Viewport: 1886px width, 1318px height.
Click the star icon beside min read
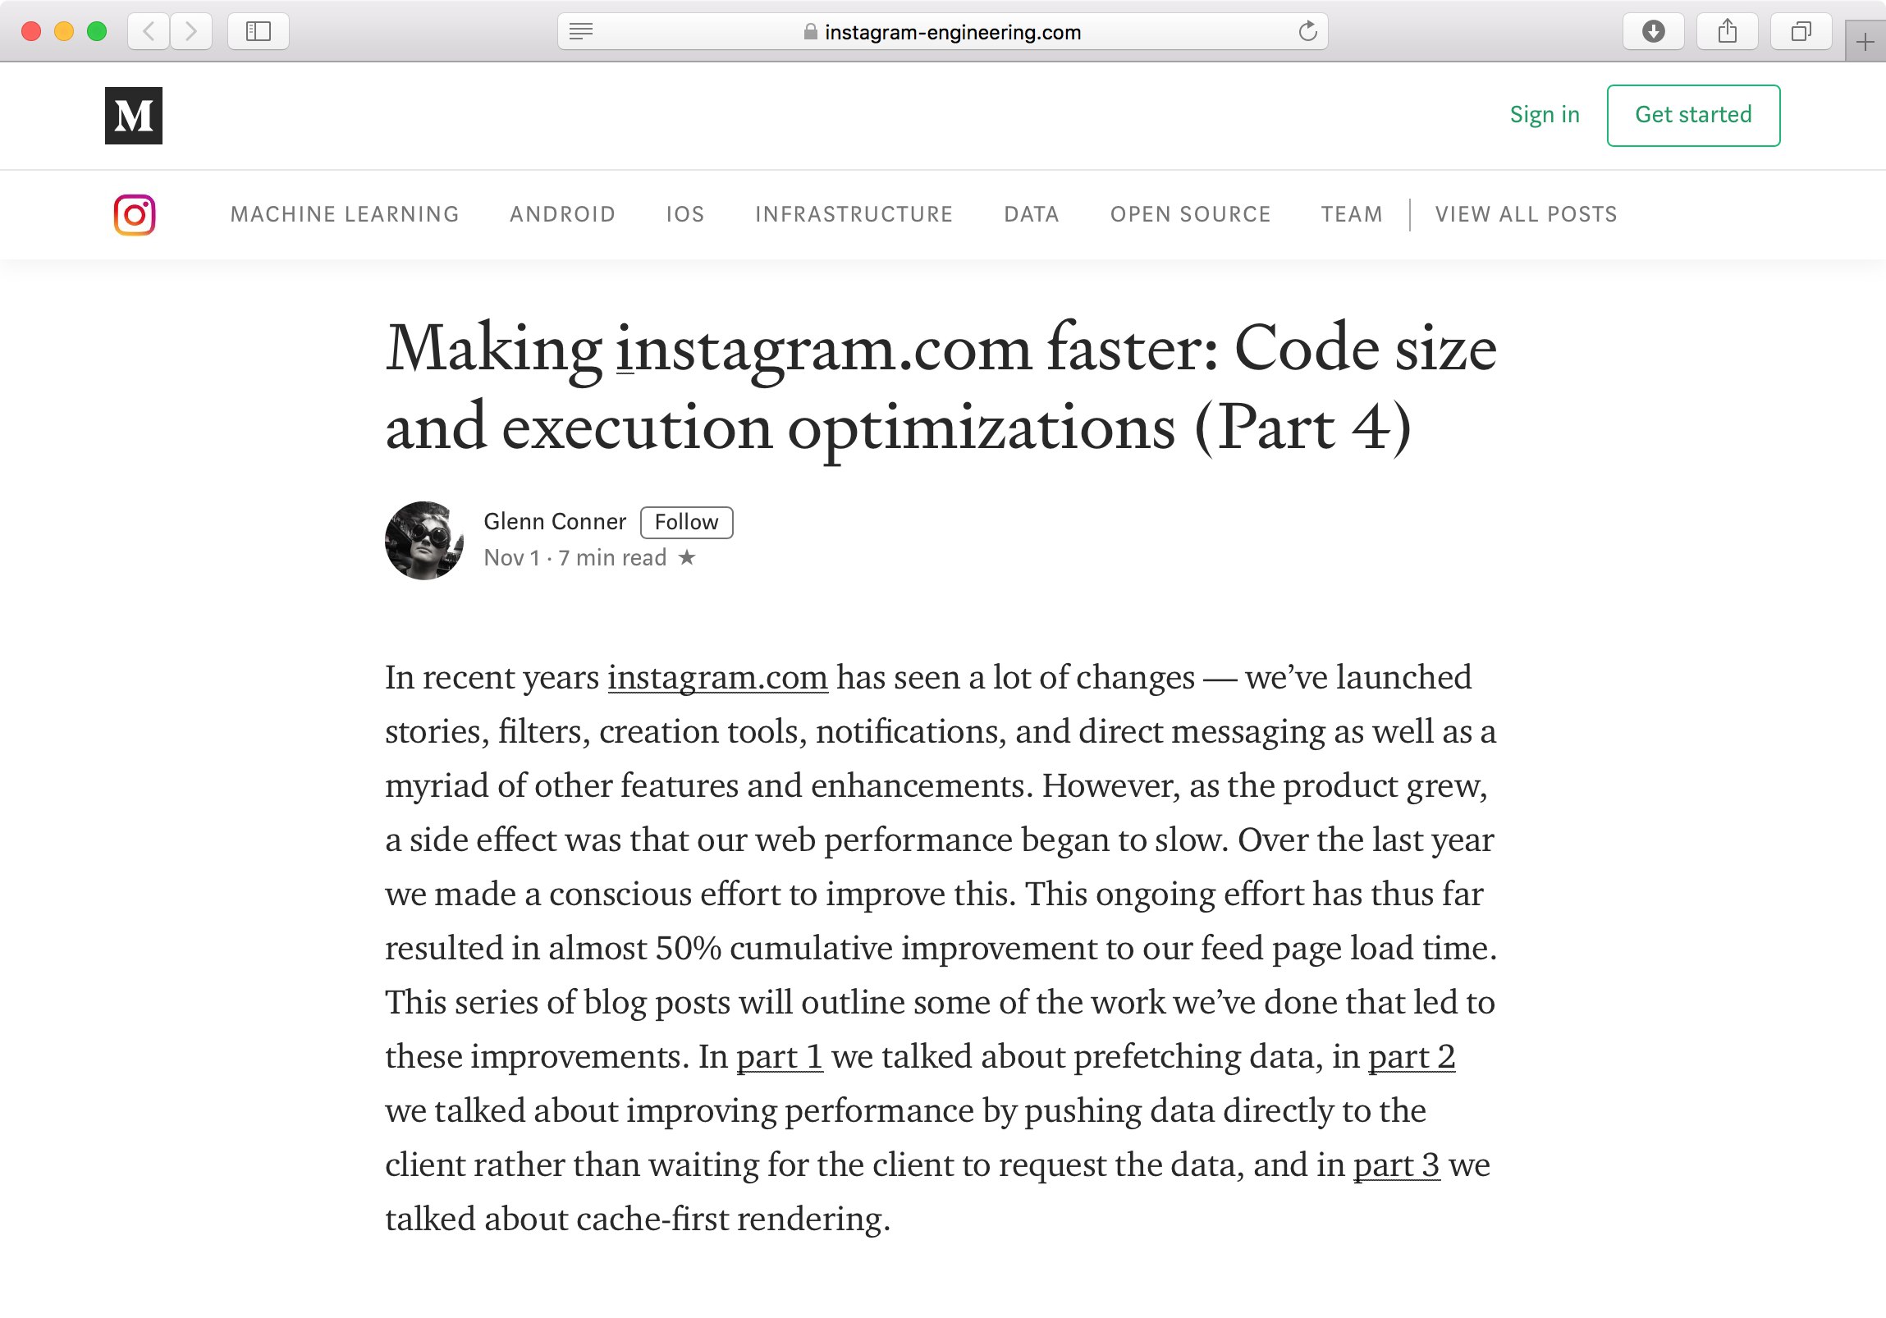pyautogui.click(x=687, y=557)
